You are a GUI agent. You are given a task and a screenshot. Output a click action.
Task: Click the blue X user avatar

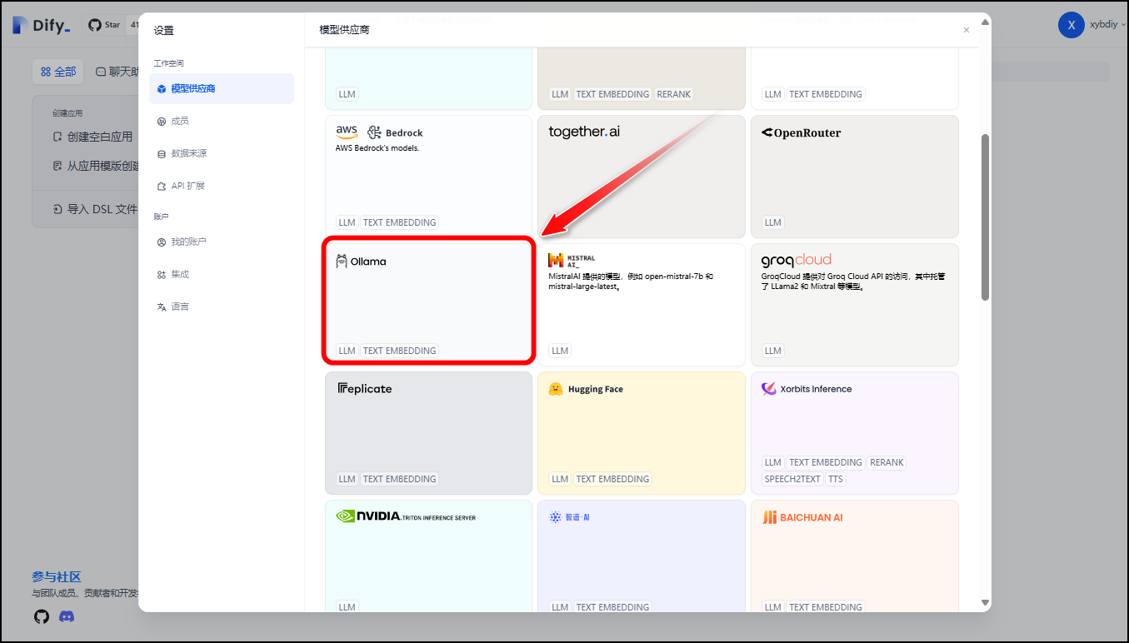click(x=1071, y=25)
